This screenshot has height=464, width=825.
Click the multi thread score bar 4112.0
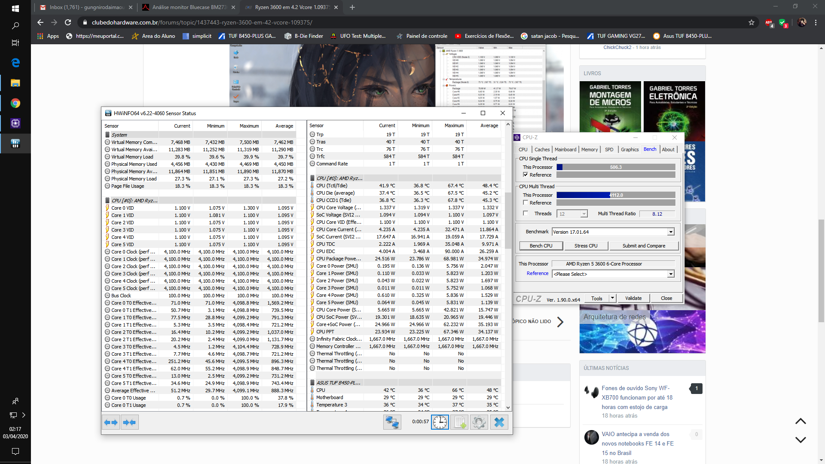tap(616, 195)
